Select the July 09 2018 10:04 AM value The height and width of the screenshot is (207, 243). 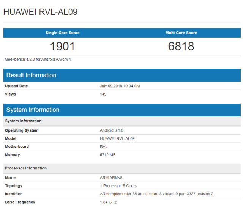120,86
